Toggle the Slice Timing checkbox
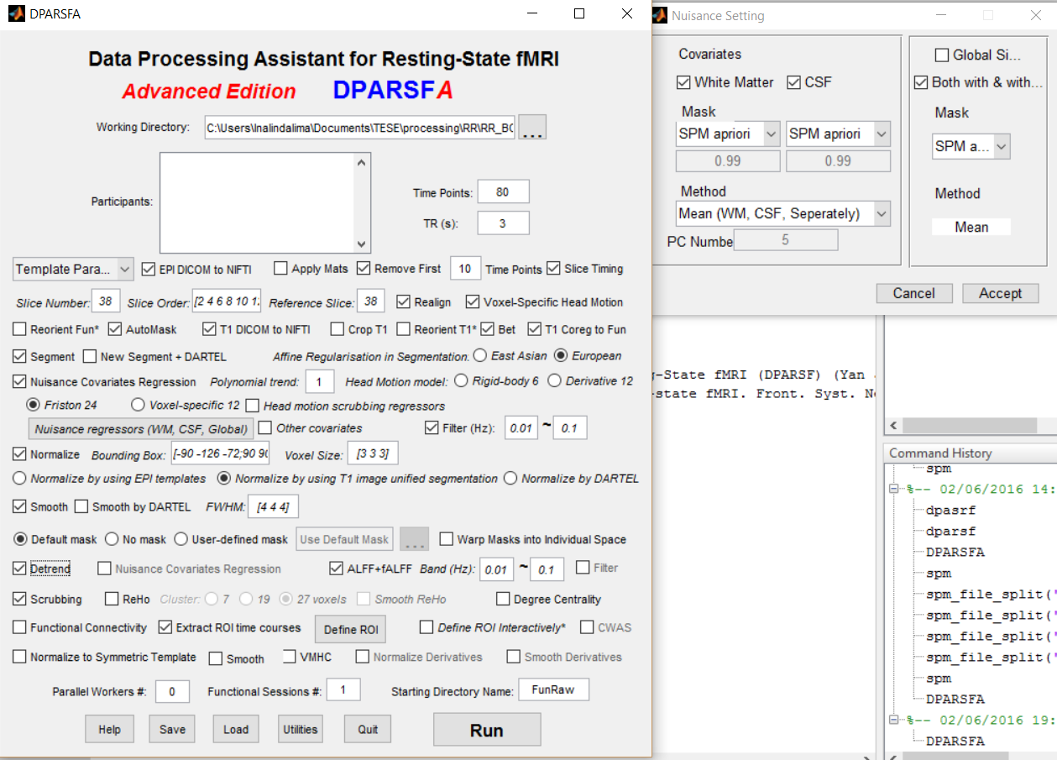 (553, 269)
